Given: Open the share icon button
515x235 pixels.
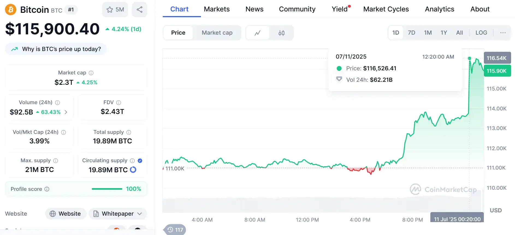Looking at the screenshot, I should pos(140,10).
